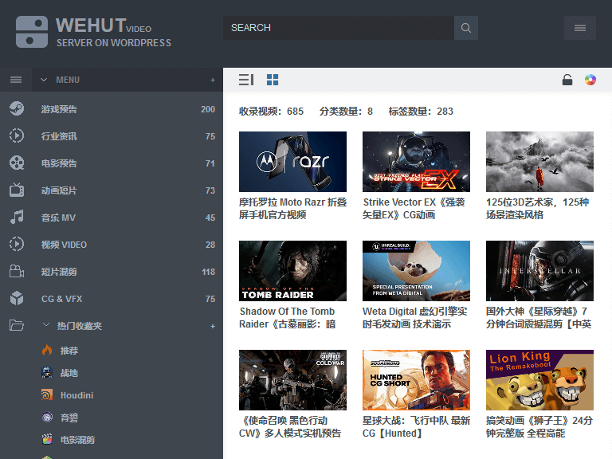Open the Hunted CG Short thumbnail
This screenshot has height=459, width=612.
click(416, 380)
